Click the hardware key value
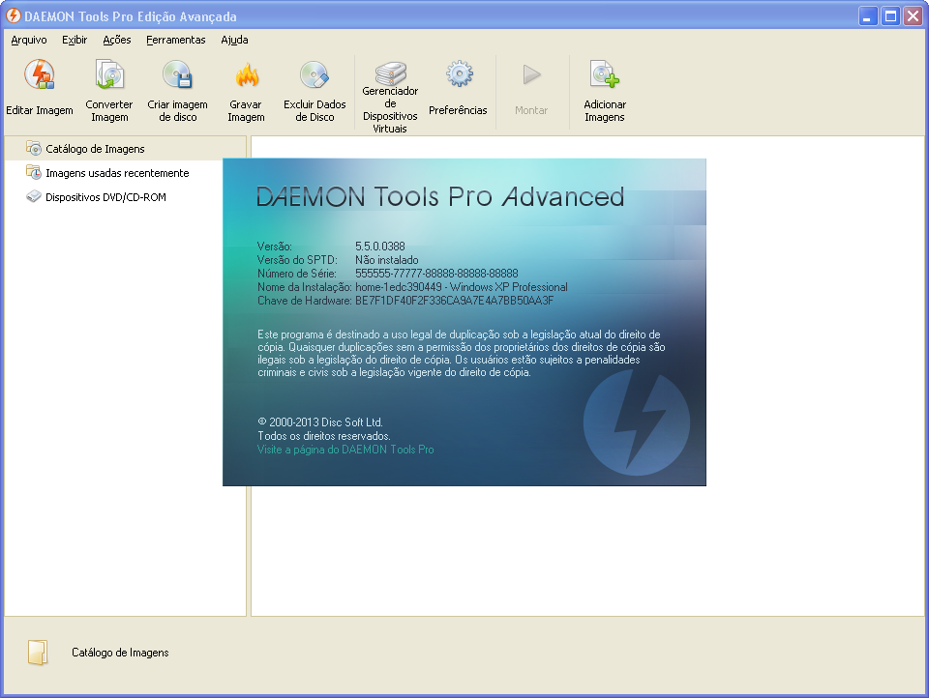Screen dimensions: 929x698 (454, 301)
